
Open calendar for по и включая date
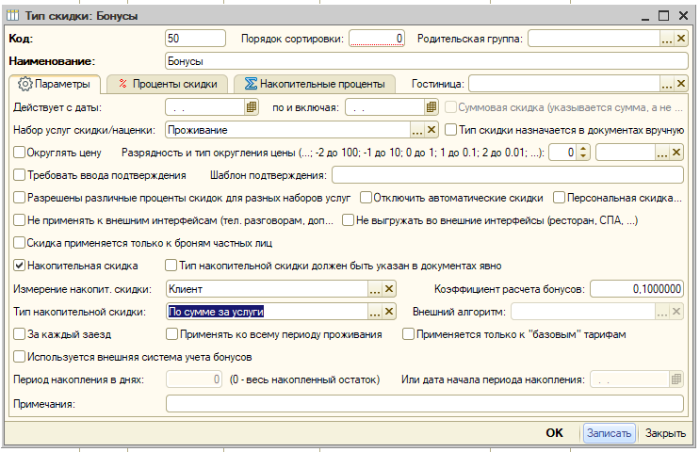coord(431,107)
